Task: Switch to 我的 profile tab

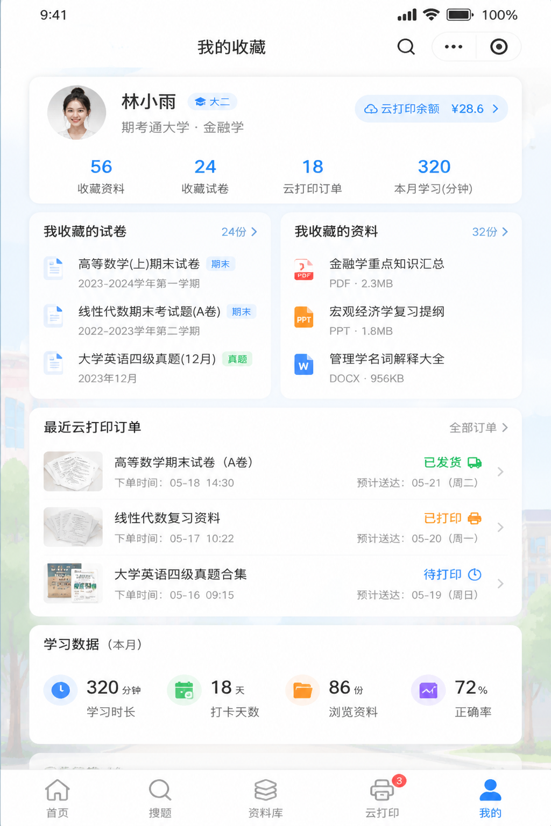Action: click(x=490, y=799)
